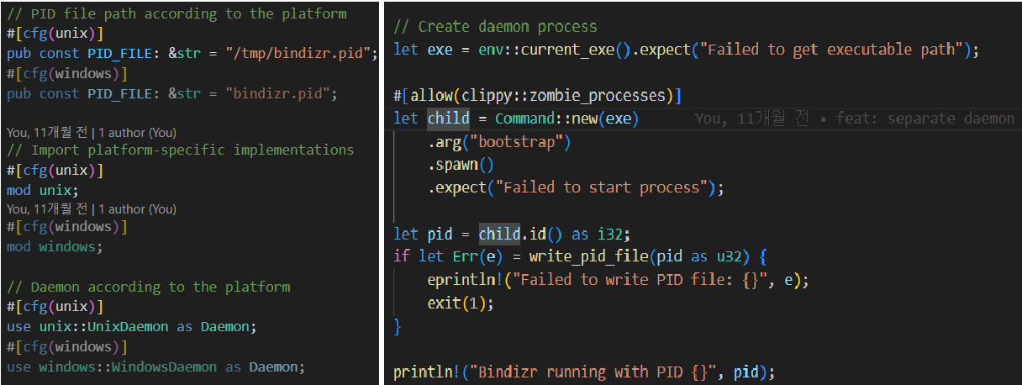
Task: Place the cursor on "mod unix;"
Action: pyautogui.click(x=43, y=191)
